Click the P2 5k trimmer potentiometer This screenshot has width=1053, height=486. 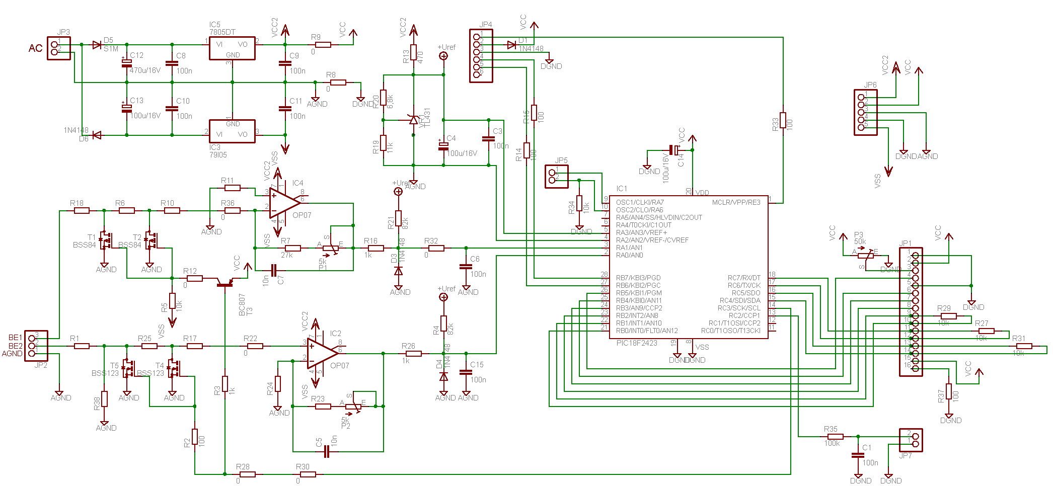(x=353, y=406)
